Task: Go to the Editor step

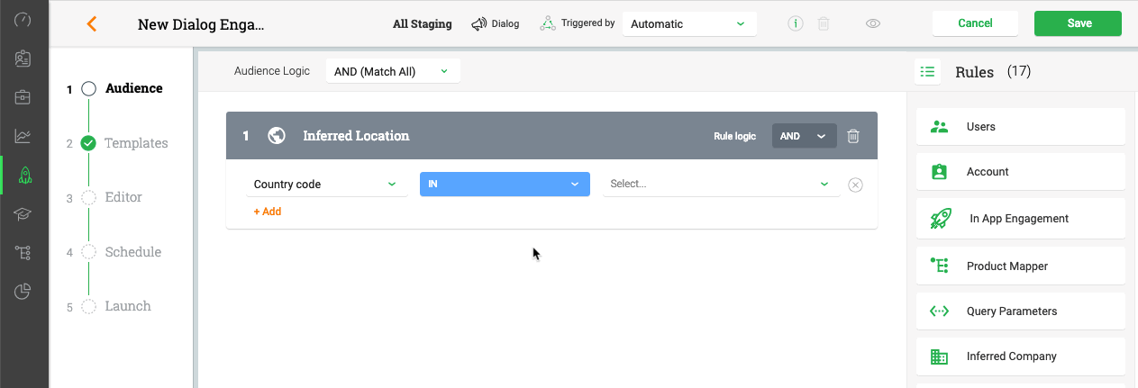Action: pos(123,197)
